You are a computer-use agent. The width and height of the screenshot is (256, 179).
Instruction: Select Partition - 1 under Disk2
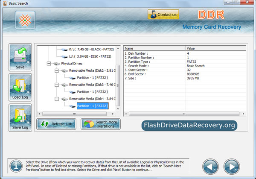(93, 78)
